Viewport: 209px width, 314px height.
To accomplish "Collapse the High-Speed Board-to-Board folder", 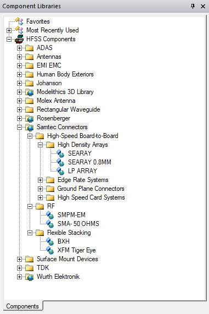I will [30, 136].
